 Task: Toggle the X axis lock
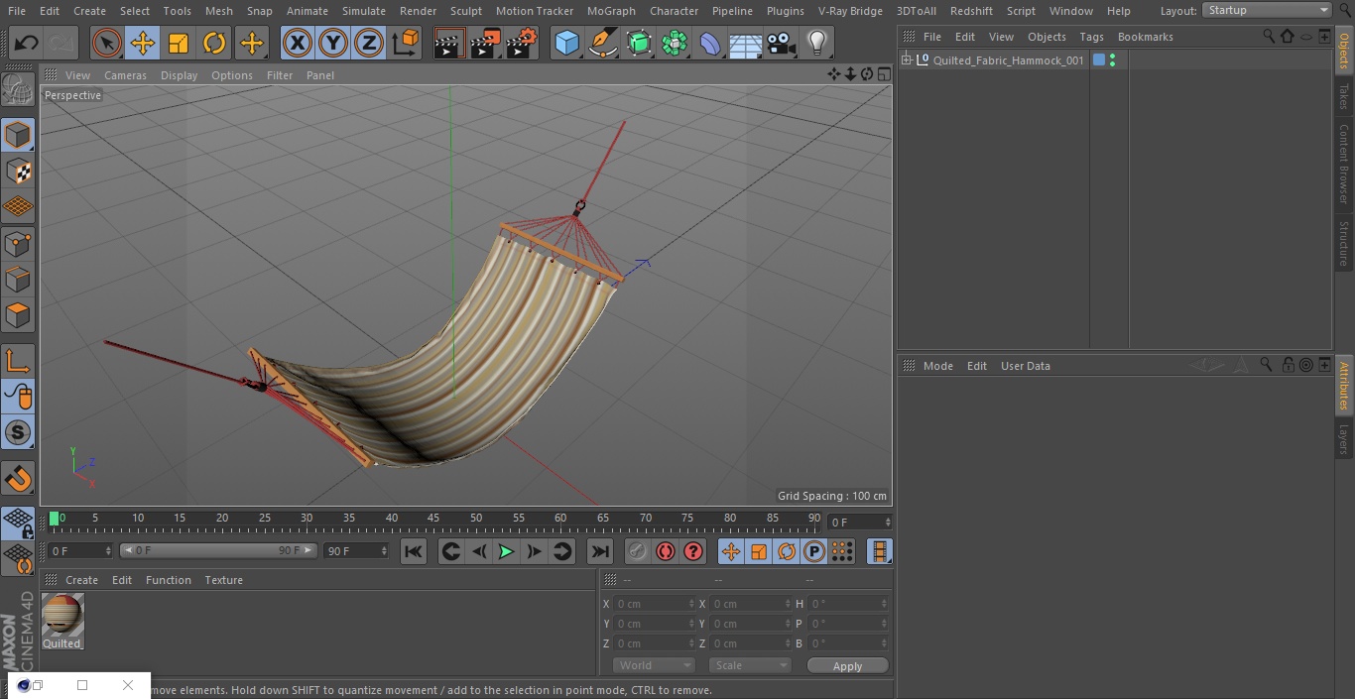pos(297,43)
